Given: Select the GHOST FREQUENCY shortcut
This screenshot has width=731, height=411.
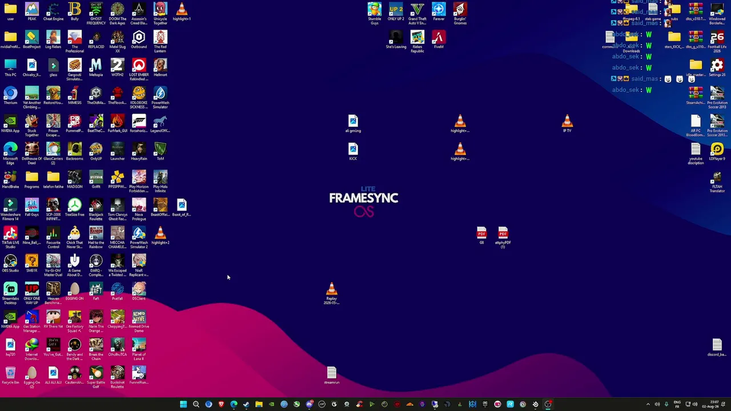Looking at the screenshot, I should coord(96,14).
